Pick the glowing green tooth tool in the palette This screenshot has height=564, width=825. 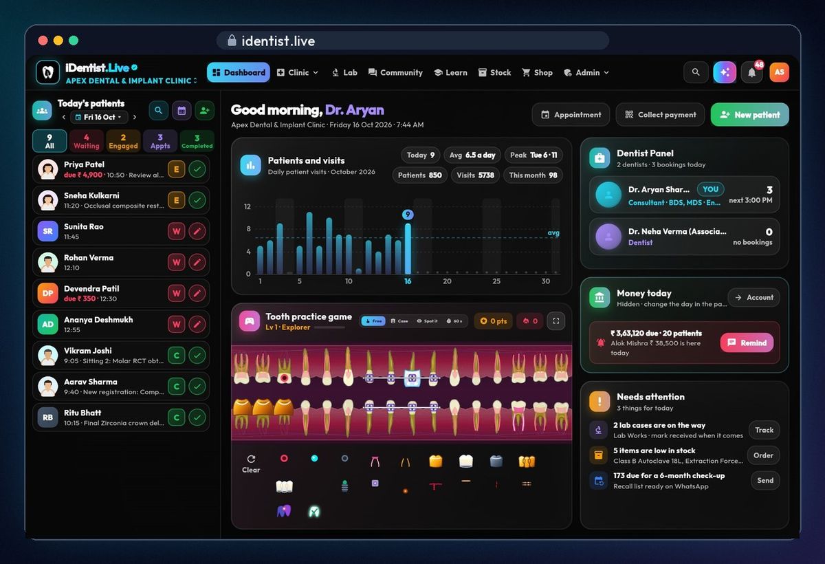(314, 511)
